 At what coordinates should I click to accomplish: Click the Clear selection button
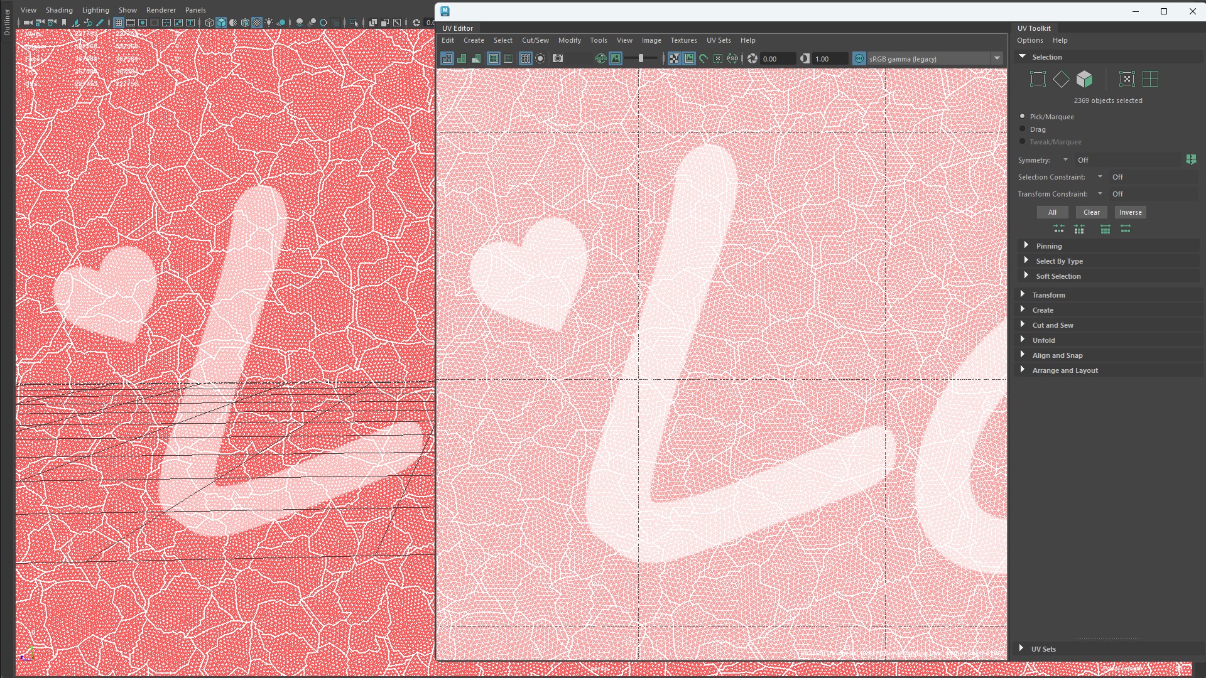[x=1091, y=212]
